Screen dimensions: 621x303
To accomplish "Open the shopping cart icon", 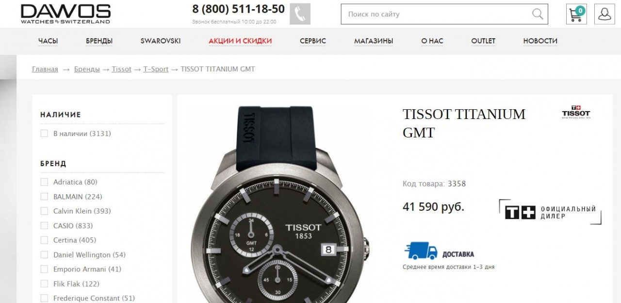I will click(x=576, y=14).
